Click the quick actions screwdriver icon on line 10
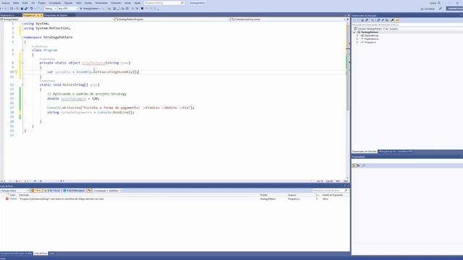This screenshot has height=260, width=463. coord(16,72)
